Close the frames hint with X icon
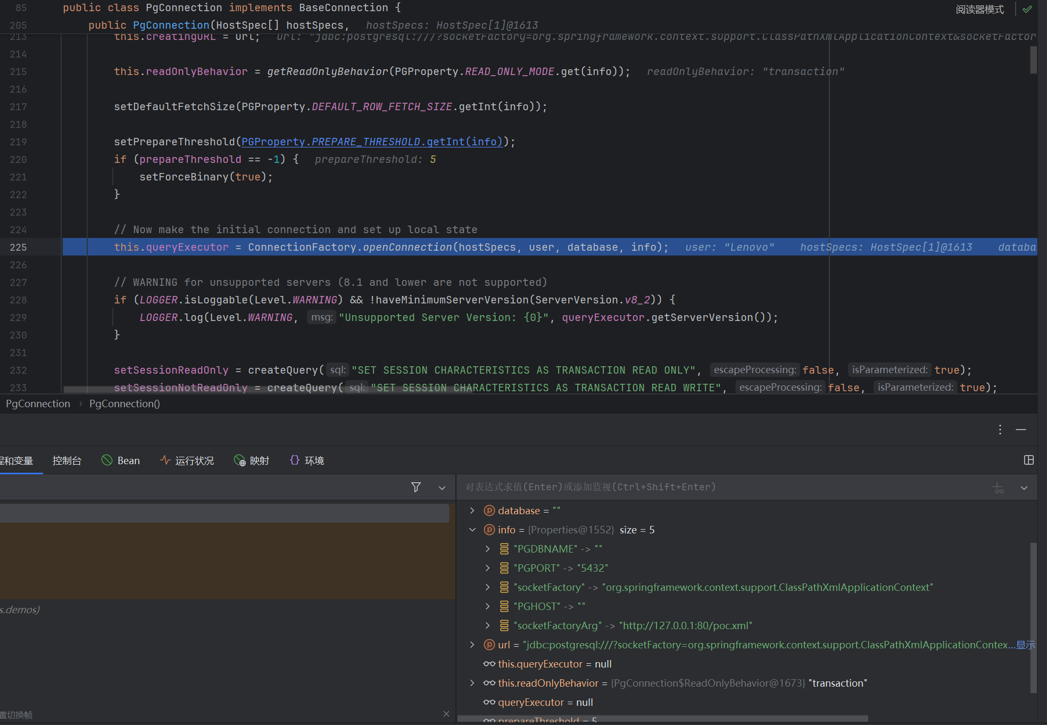Viewport: 1047px width, 725px height. pyautogui.click(x=446, y=714)
